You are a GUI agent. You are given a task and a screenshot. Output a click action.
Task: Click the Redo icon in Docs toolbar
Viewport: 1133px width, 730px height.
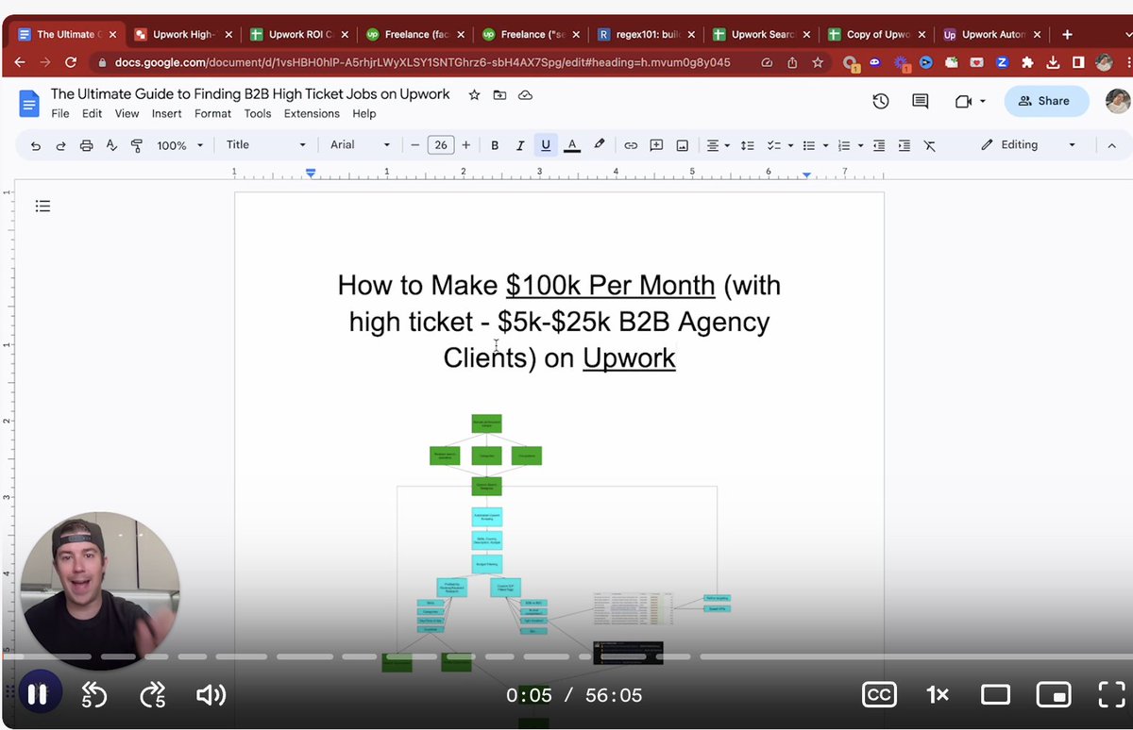point(61,145)
